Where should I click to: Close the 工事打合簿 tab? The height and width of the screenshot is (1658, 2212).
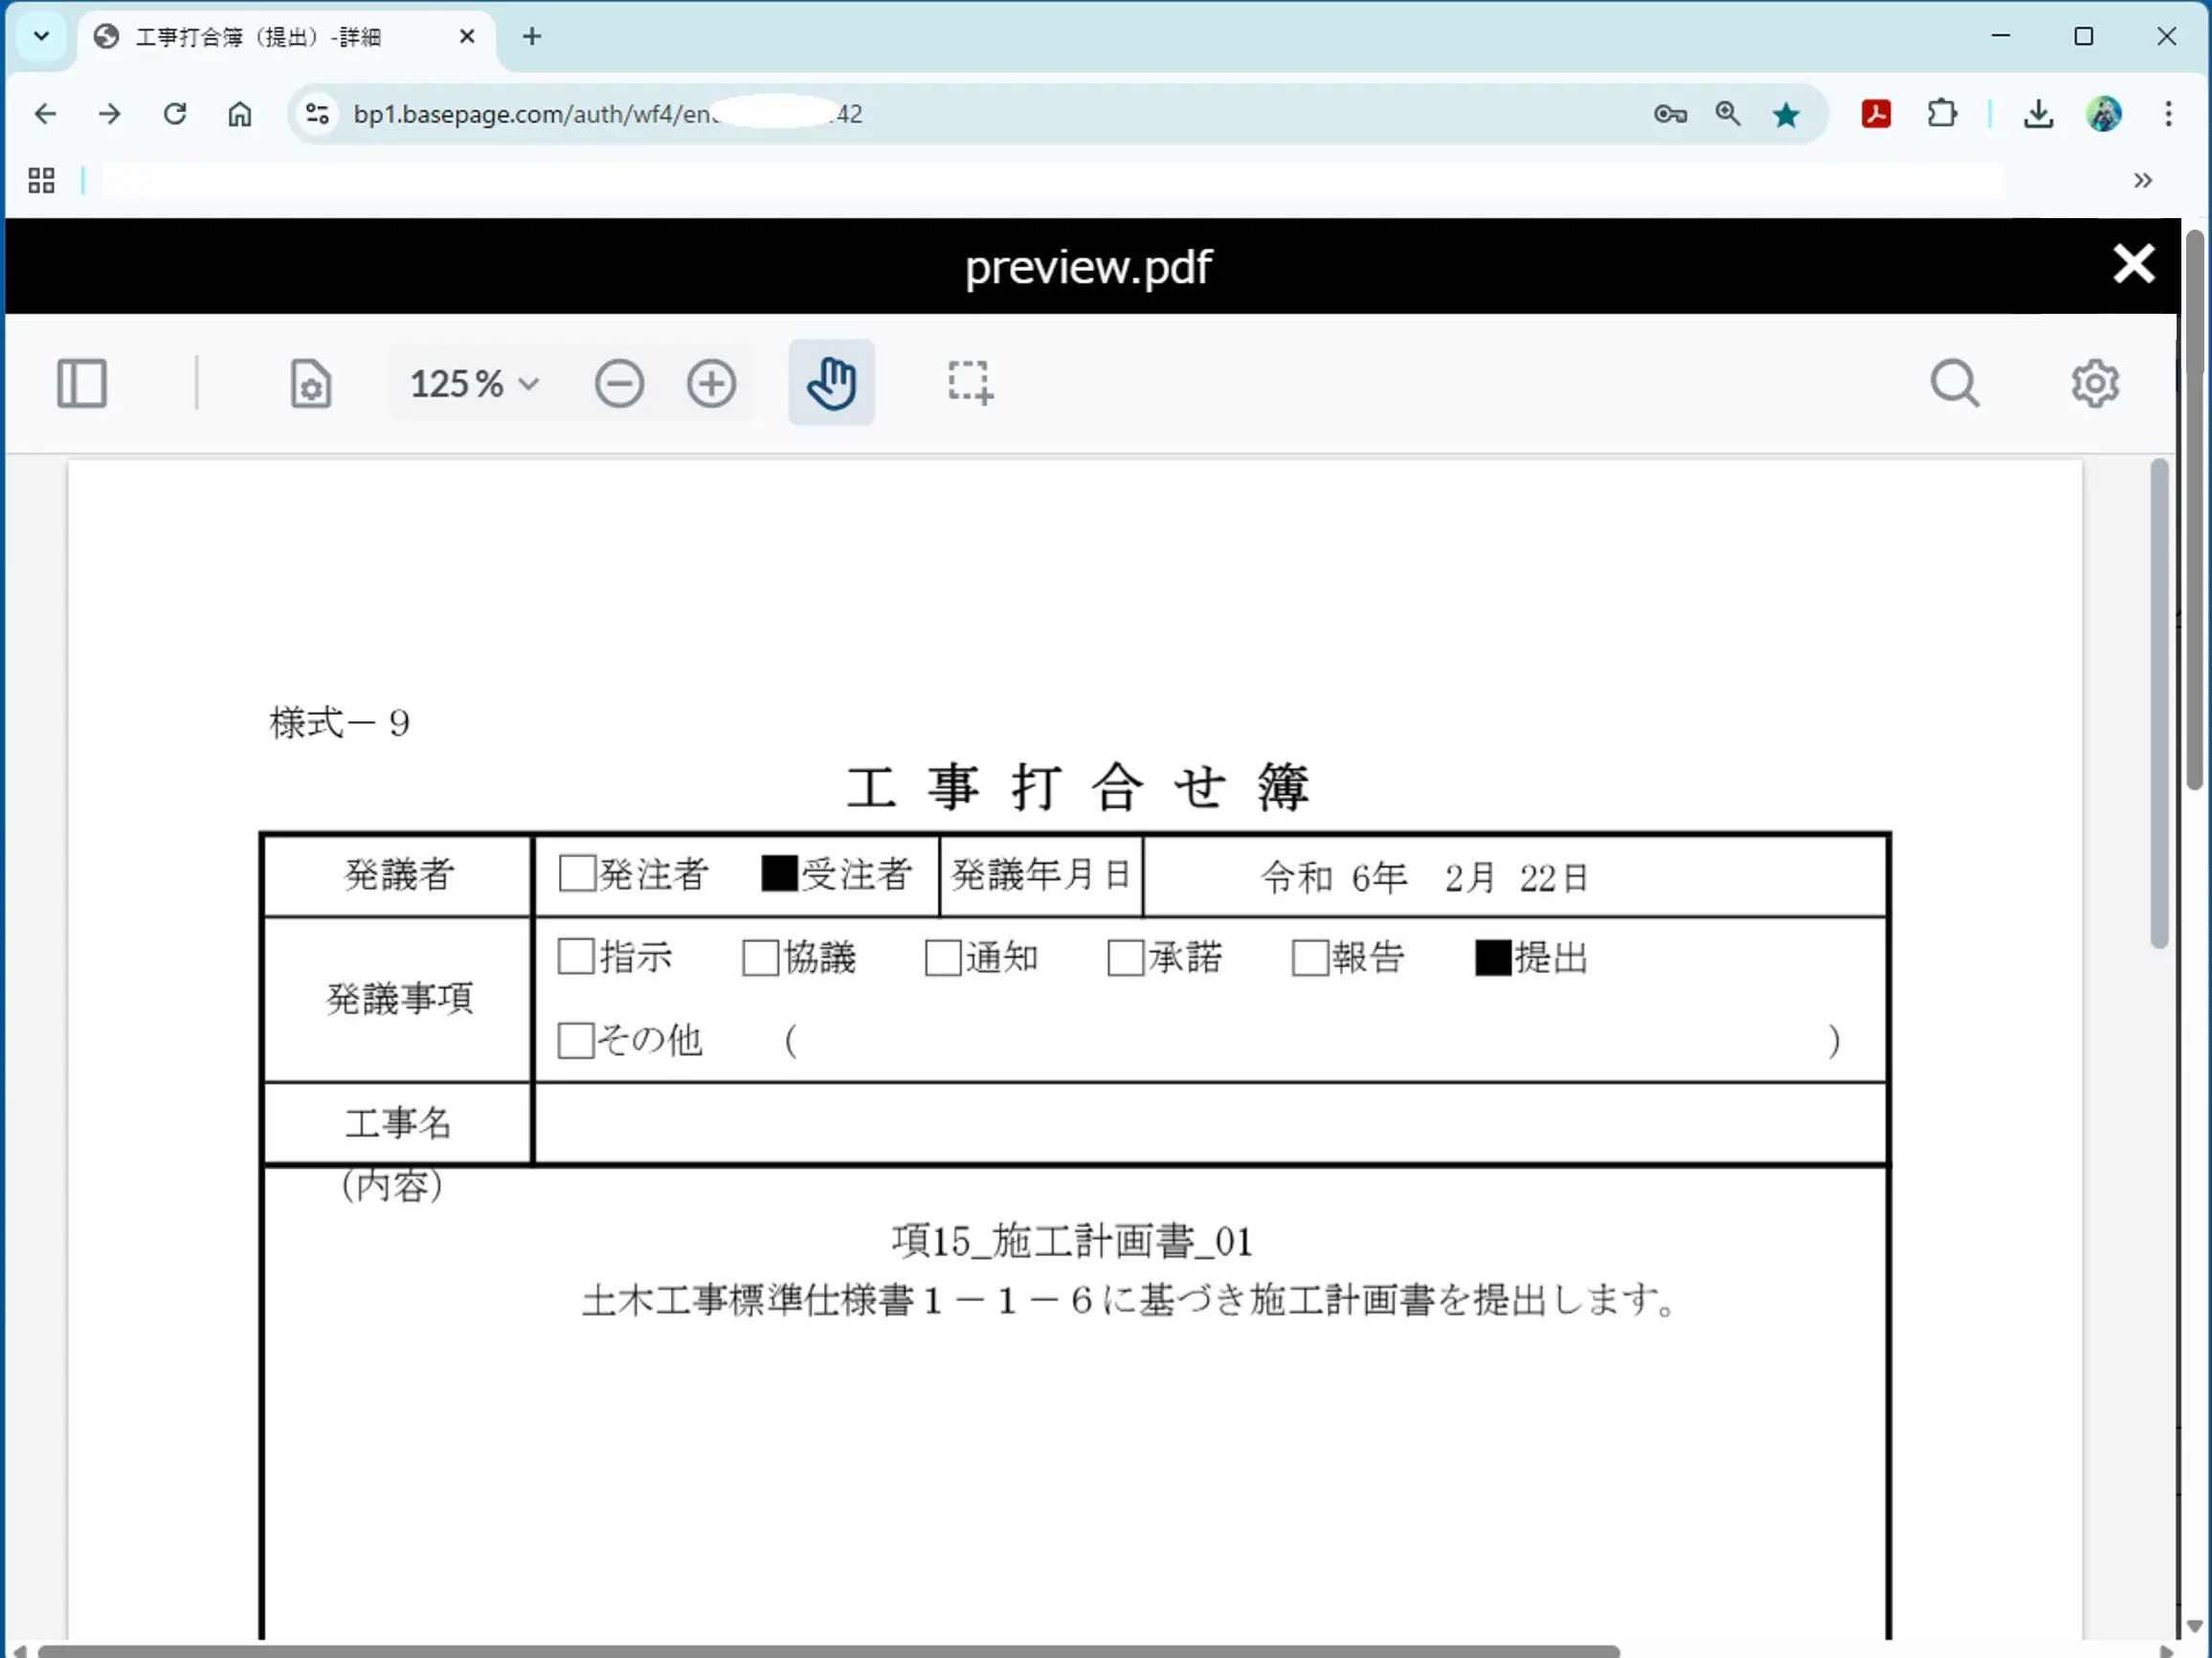point(467,37)
